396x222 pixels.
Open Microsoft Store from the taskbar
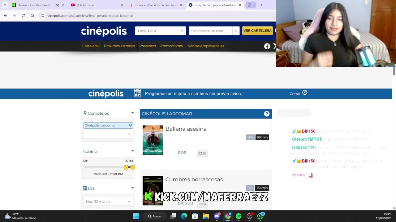(195, 216)
